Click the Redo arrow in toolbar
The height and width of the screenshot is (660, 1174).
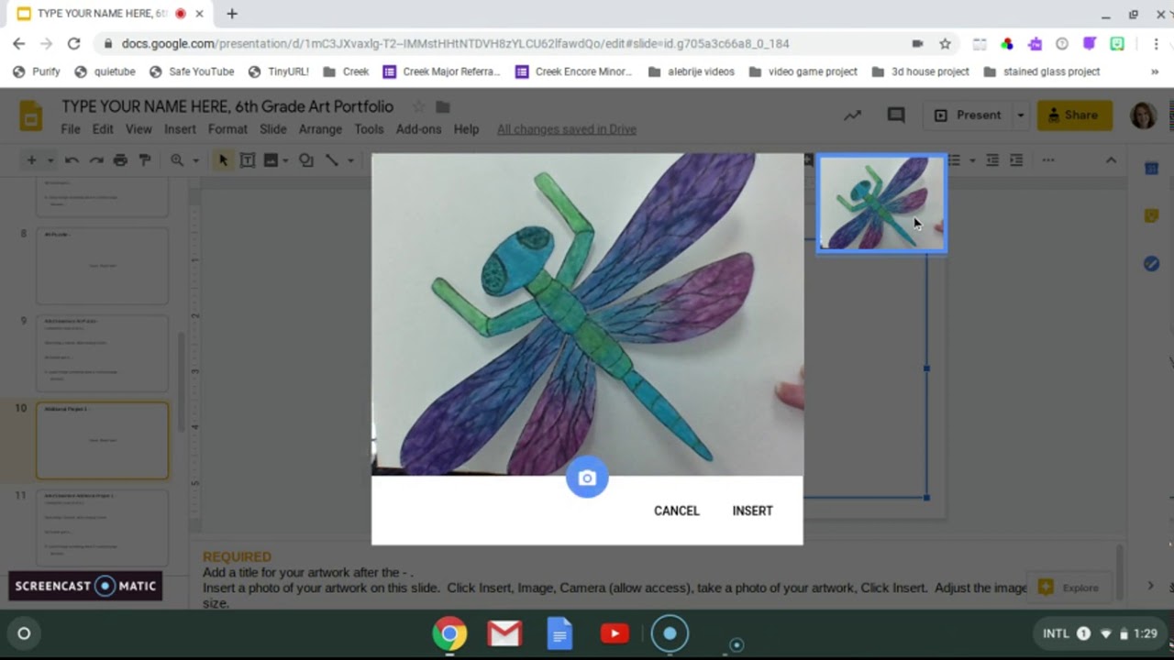95,160
